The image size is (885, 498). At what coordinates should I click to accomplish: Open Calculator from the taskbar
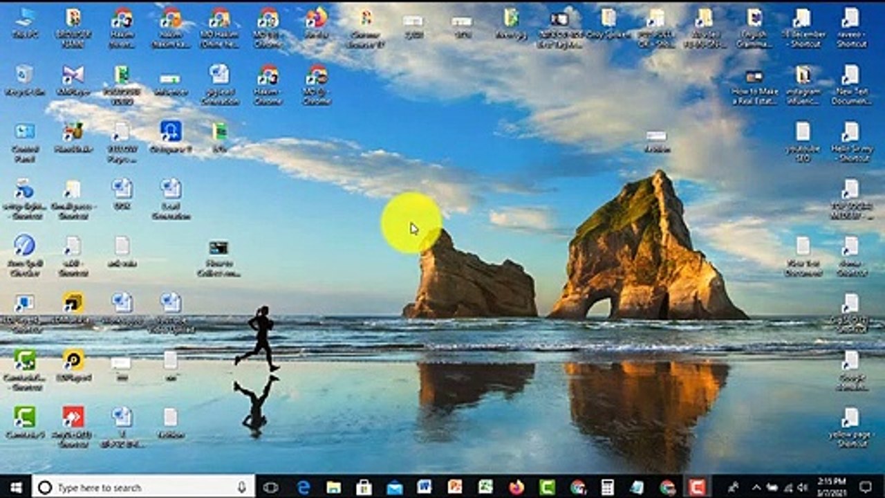(607, 487)
